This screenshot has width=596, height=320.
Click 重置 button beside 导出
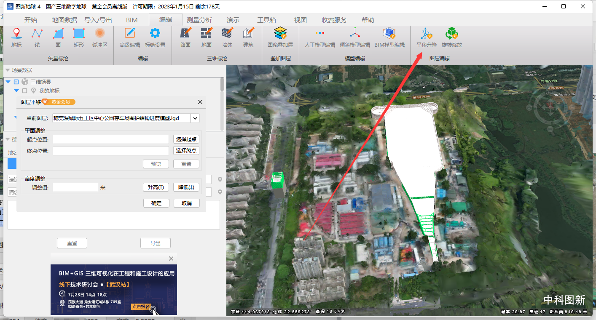click(x=72, y=243)
